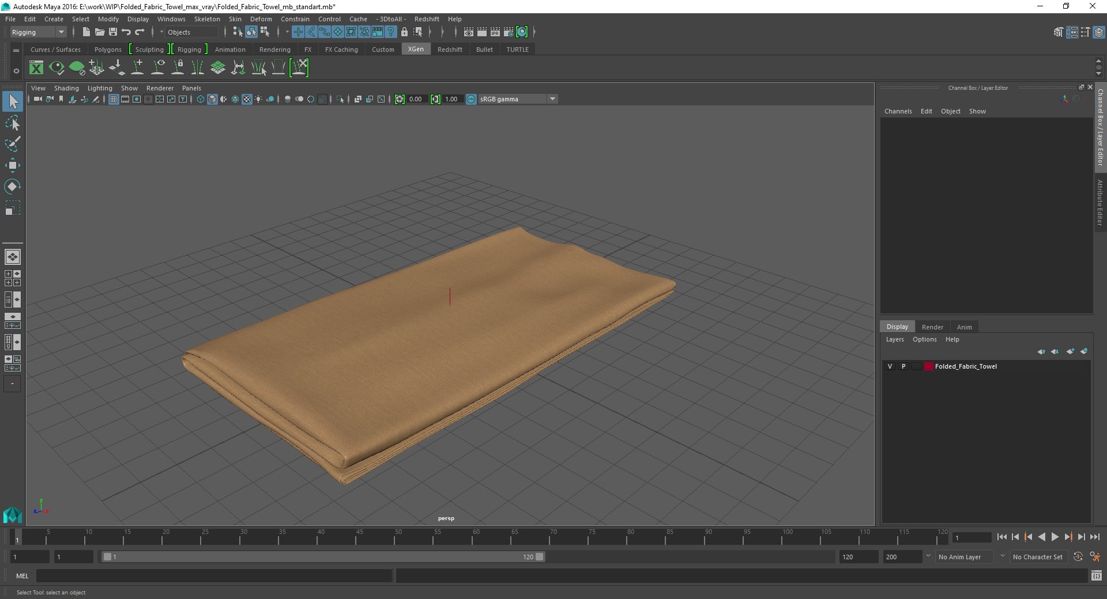Save the scene with the floppy disk icon
The width and height of the screenshot is (1107, 599).
(x=113, y=32)
